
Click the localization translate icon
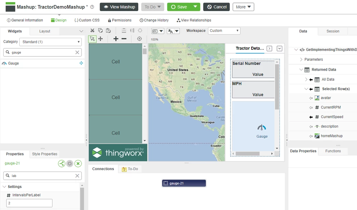click(x=170, y=31)
